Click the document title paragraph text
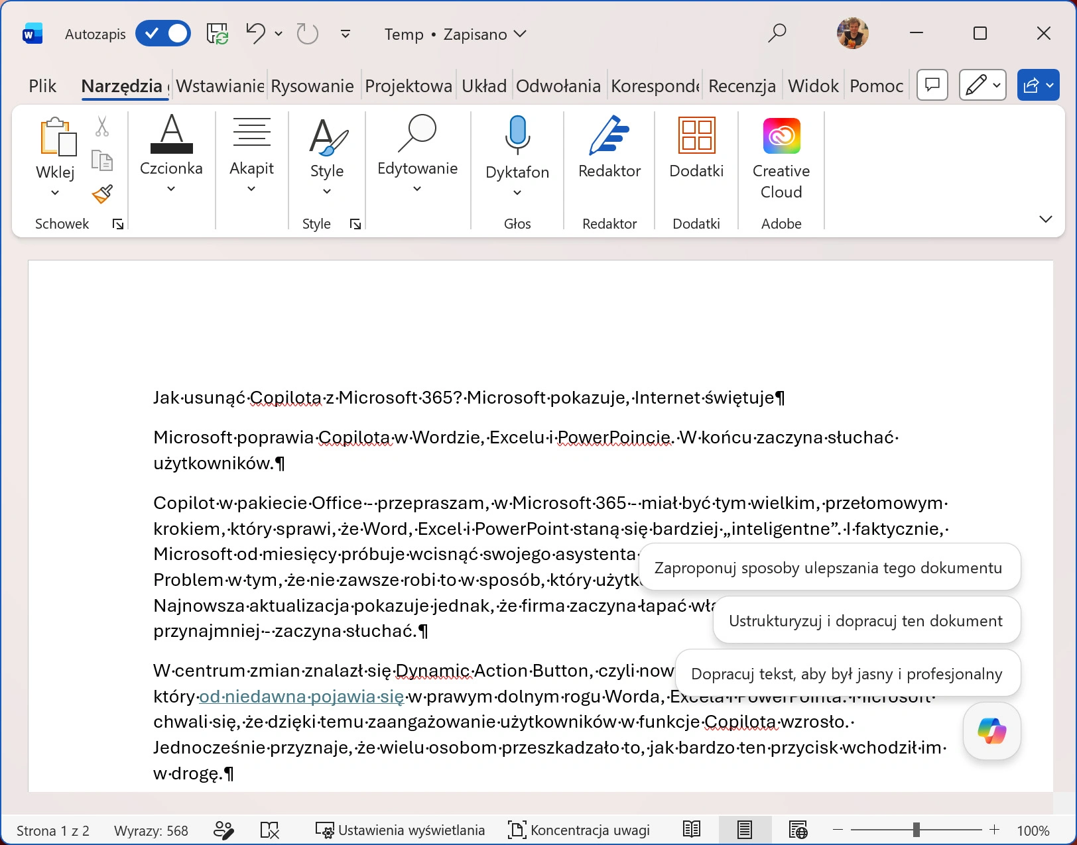Image resolution: width=1077 pixels, height=845 pixels. click(x=470, y=398)
